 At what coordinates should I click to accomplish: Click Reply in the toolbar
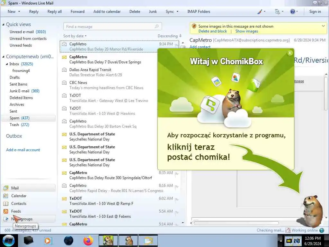(x=34, y=12)
